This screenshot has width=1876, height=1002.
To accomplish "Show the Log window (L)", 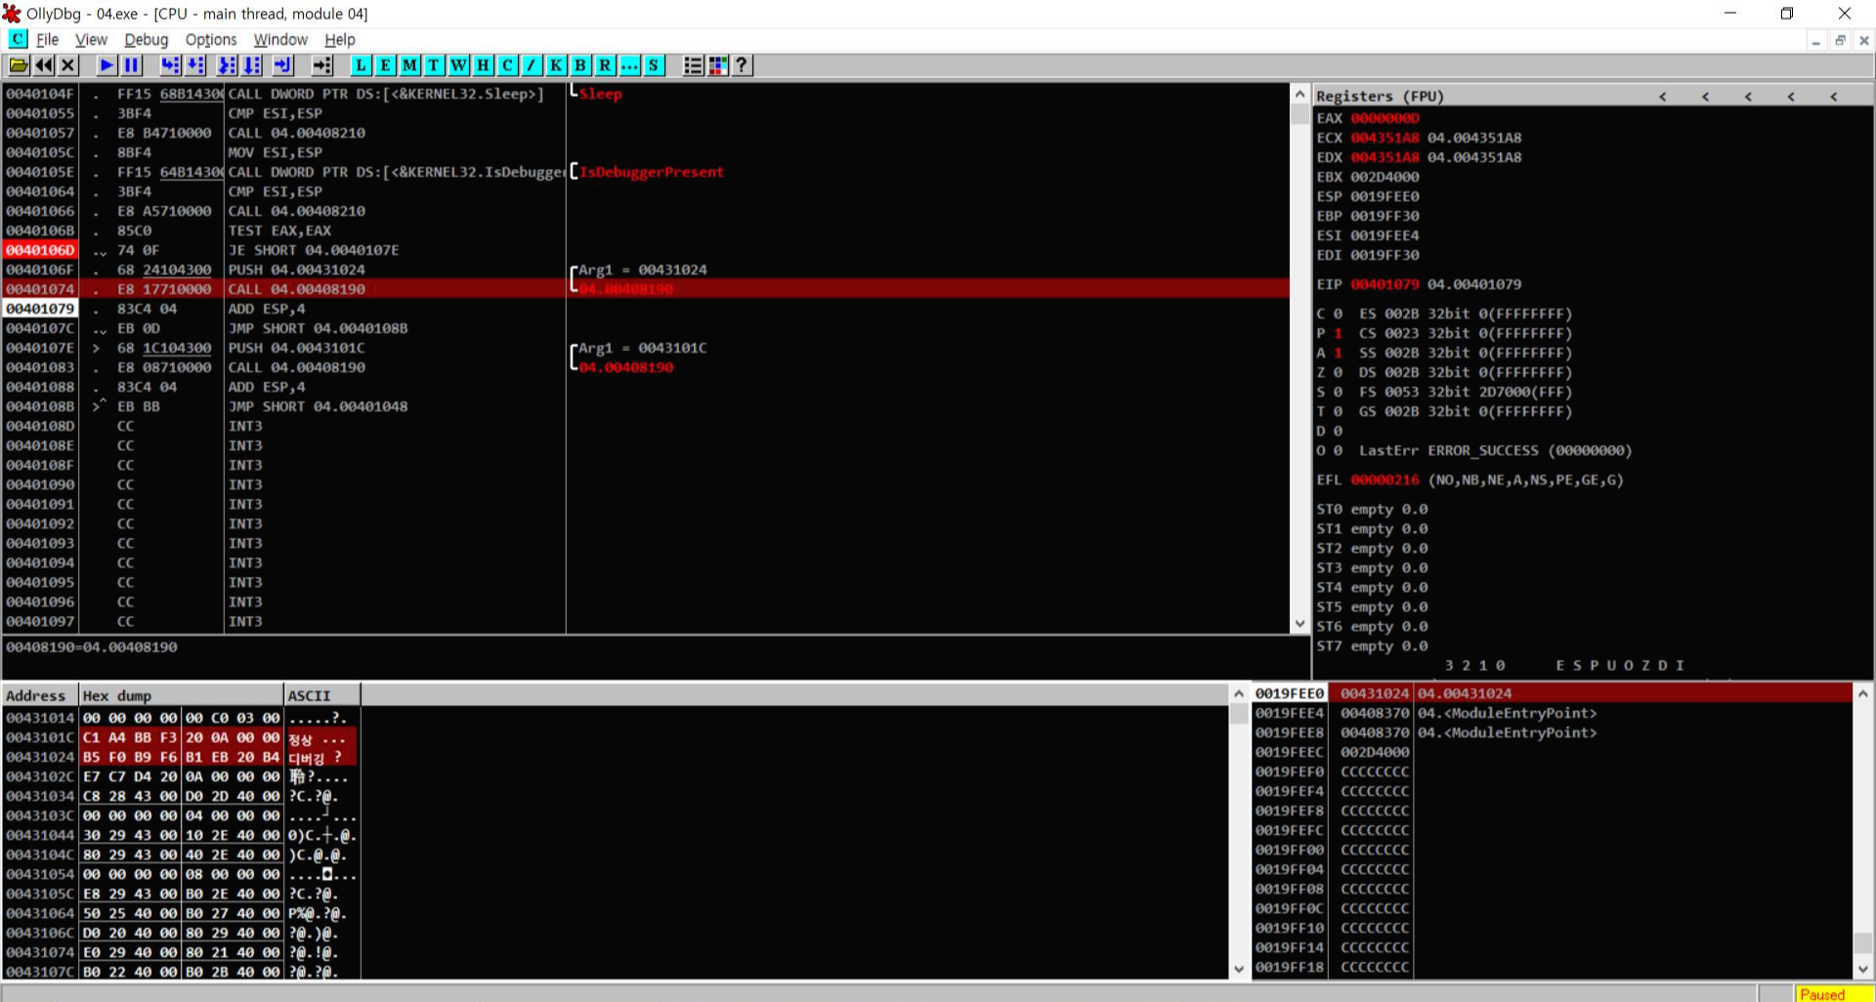I will point(361,65).
